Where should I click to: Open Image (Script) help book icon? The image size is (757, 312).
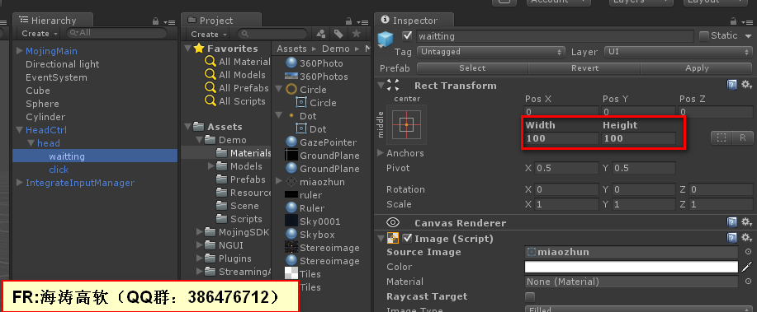[732, 237]
